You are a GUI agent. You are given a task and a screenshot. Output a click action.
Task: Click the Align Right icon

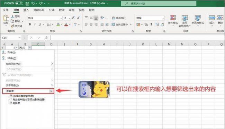96,24
